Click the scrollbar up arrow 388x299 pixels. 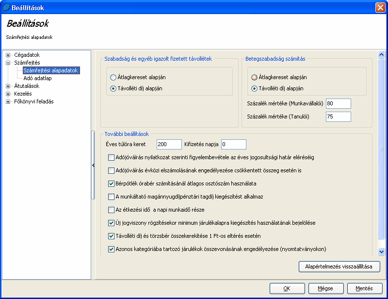381,54
